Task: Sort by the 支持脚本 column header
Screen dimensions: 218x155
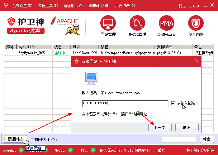Action: tap(174, 47)
